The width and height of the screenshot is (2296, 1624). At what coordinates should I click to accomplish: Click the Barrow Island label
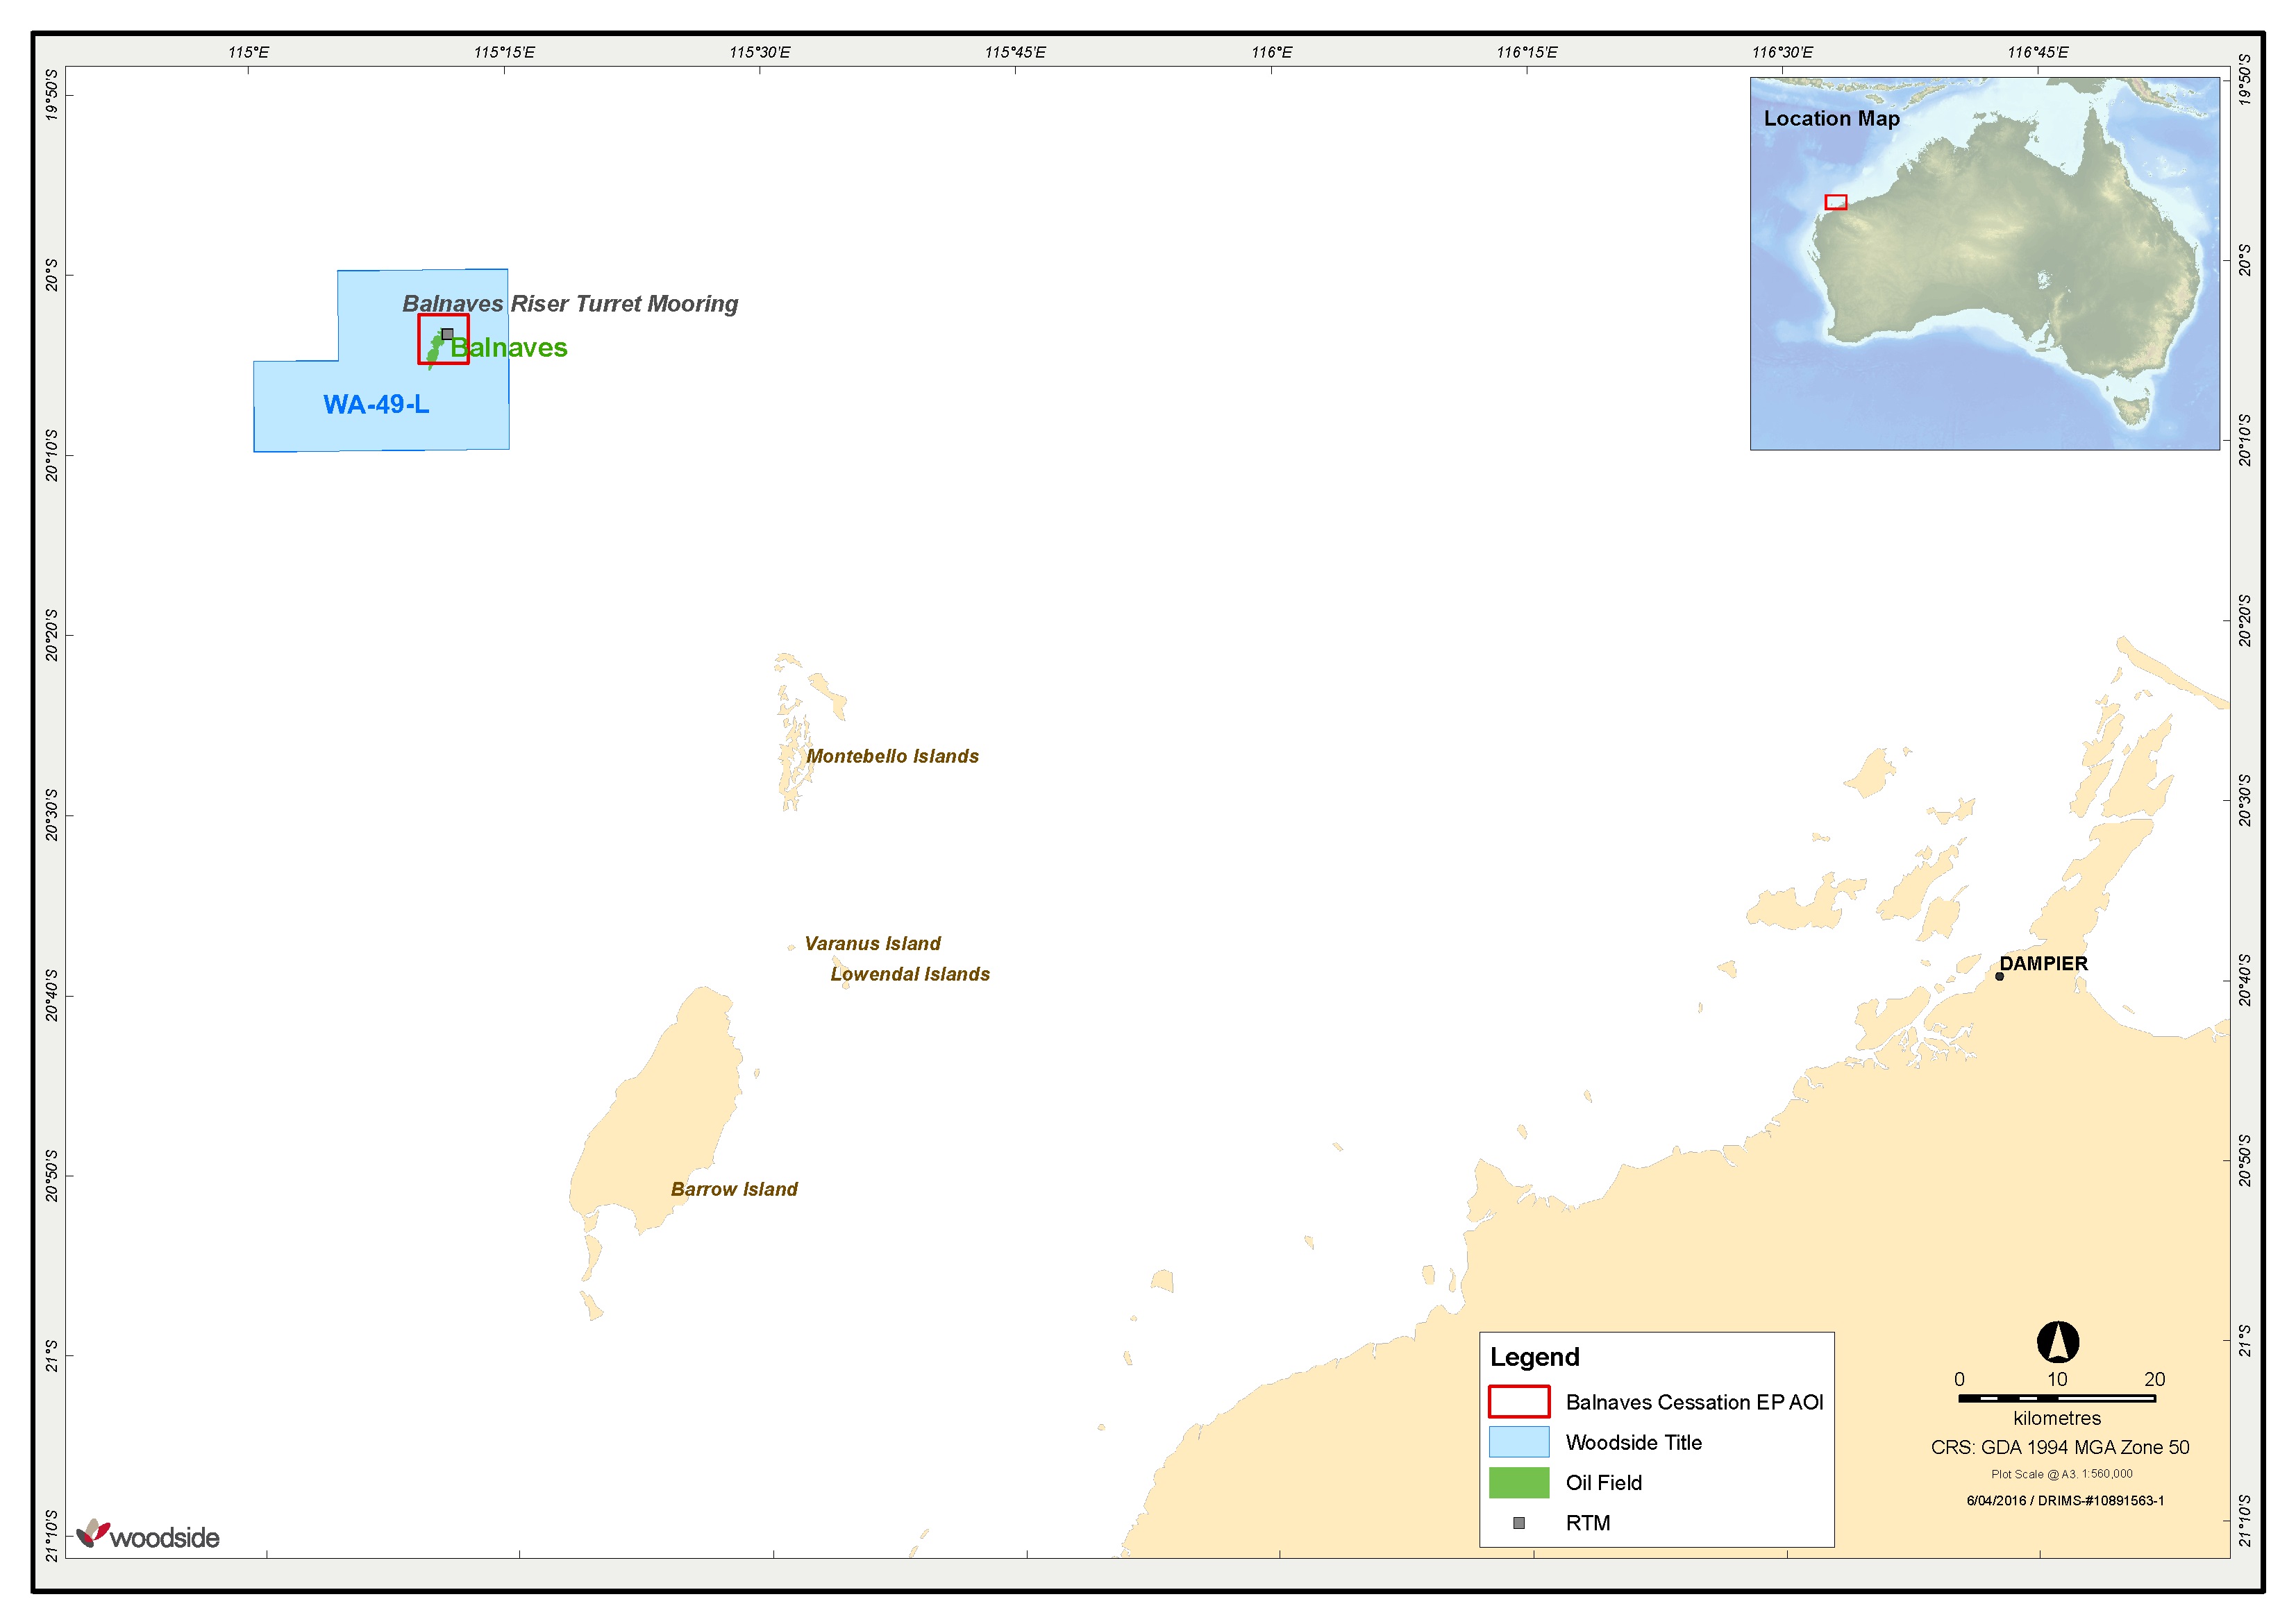pyautogui.click(x=735, y=1189)
